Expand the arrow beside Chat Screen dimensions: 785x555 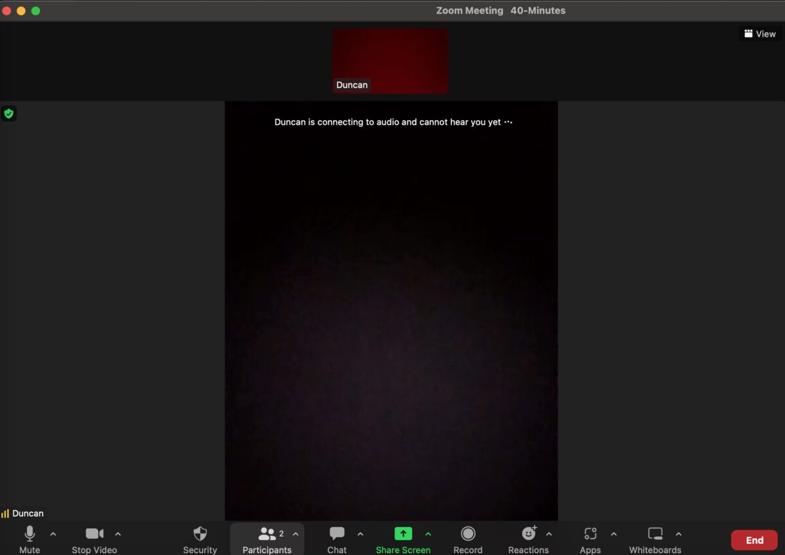(x=360, y=534)
